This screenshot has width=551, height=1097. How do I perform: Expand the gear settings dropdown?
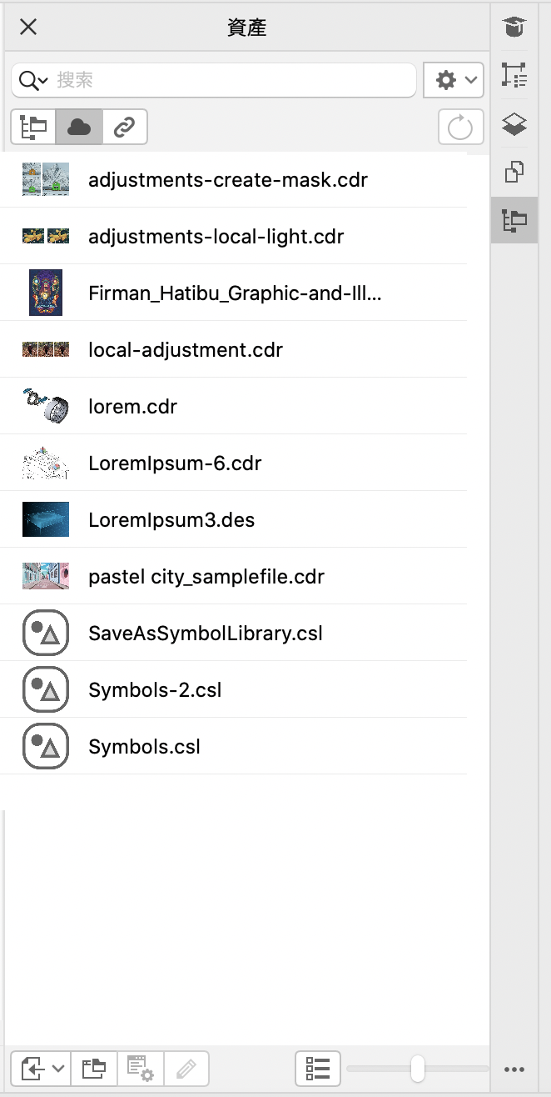tap(454, 80)
